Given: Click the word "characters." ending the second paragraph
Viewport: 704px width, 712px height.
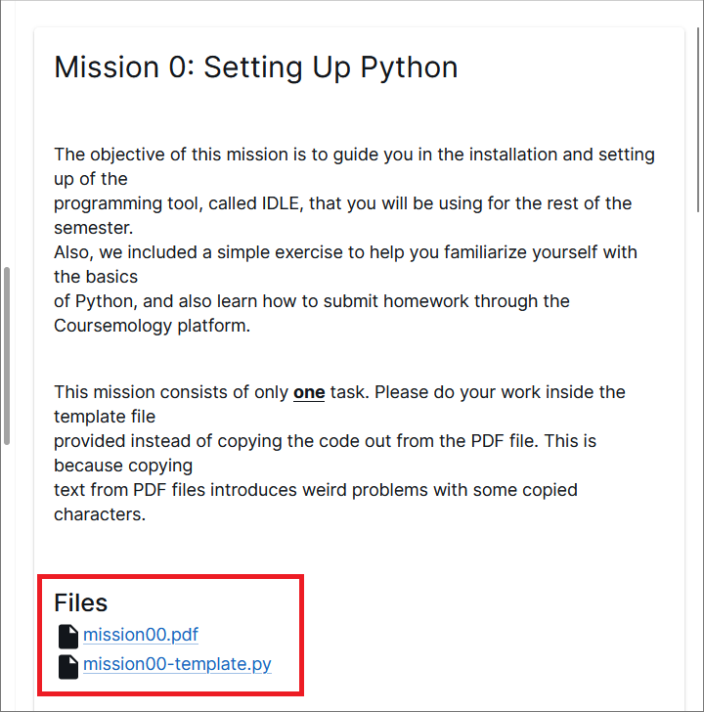Looking at the screenshot, I should pyautogui.click(x=100, y=514).
